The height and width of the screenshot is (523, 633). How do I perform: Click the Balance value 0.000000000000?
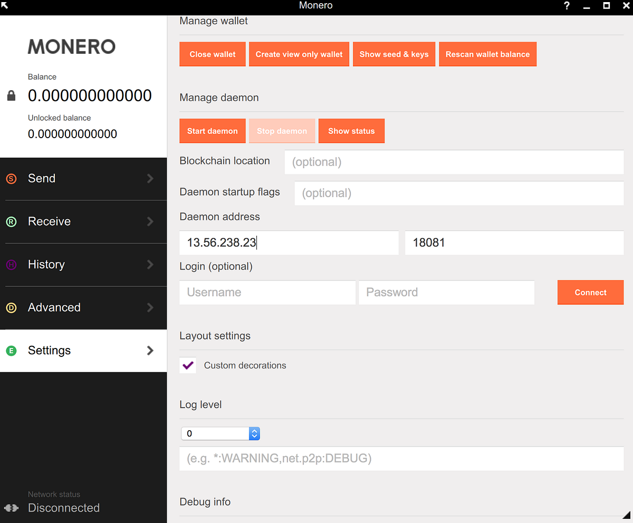tap(90, 95)
